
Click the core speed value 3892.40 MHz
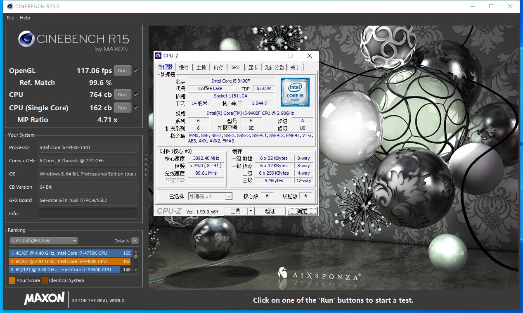(x=206, y=158)
